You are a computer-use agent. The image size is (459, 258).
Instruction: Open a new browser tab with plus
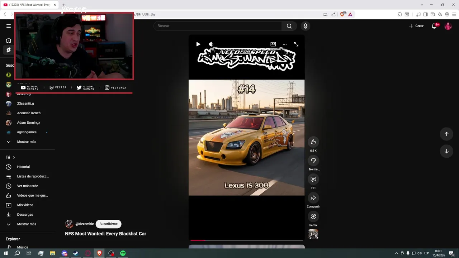tap(63, 5)
